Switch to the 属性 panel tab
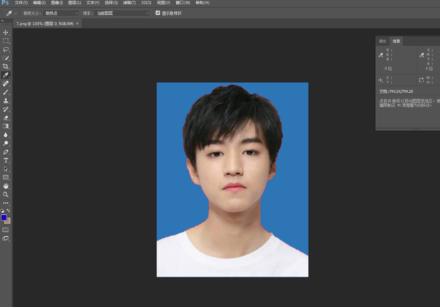This screenshot has width=440, height=307. point(383,41)
